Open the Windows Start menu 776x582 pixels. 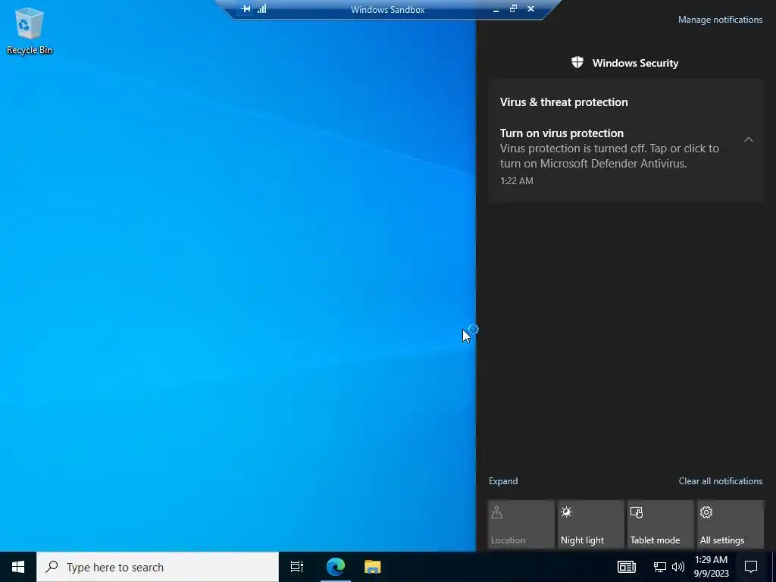click(x=18, y=567)
